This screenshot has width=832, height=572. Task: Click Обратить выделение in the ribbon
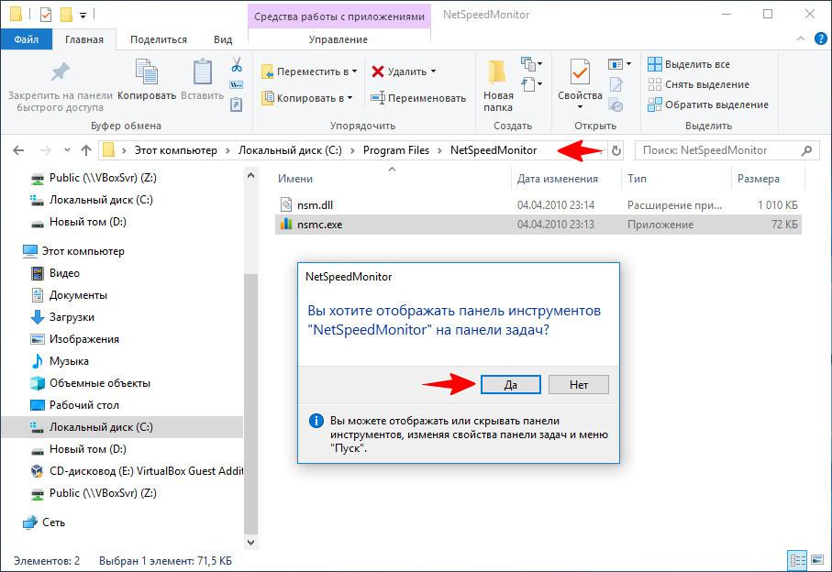708,104
